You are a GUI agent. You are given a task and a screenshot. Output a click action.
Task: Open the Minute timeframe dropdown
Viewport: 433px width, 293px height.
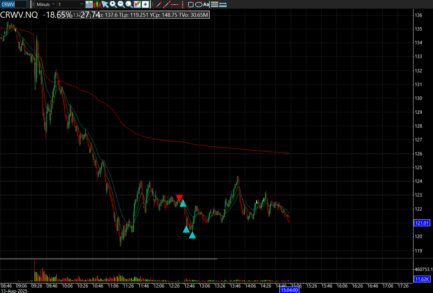46,4
